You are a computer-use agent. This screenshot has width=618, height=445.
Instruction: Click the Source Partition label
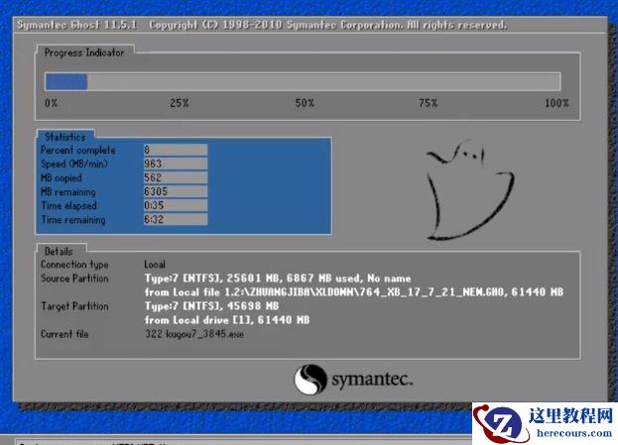pyautogui.click(x=74, y=278)
